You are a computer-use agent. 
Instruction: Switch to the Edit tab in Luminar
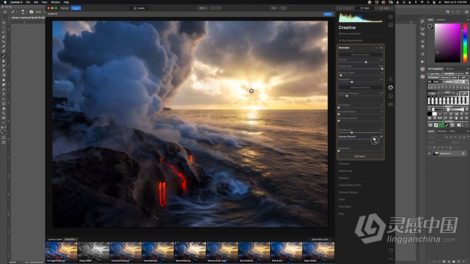[x=365, y=8]
